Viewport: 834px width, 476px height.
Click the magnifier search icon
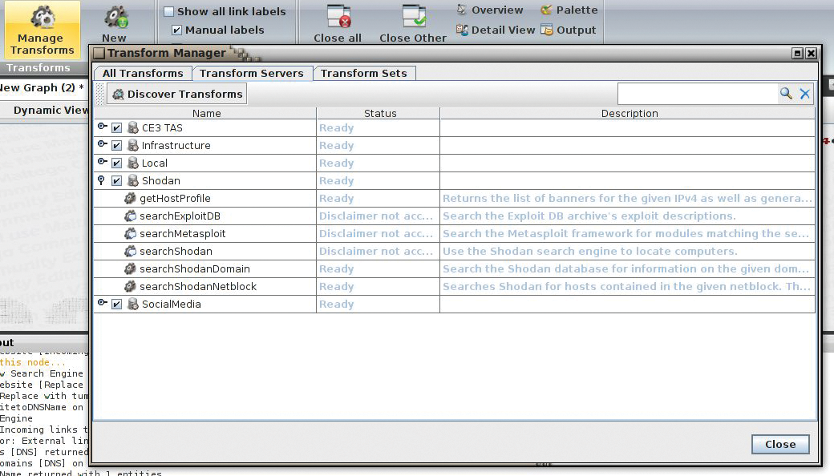tap(786, 94)
